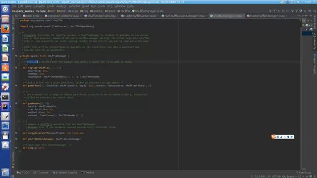
Task: Close the HashShuffleManager.scala tab
Action: click(x=287, y=16)
